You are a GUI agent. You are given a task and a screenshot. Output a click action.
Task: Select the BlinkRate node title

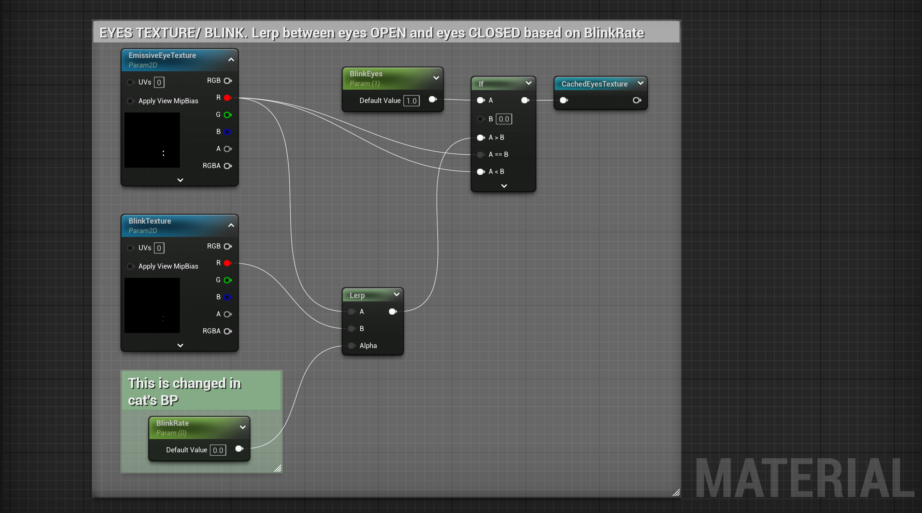click(172, 423)
